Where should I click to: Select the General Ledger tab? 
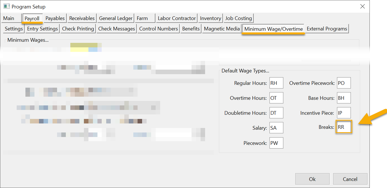pos(116,18)
